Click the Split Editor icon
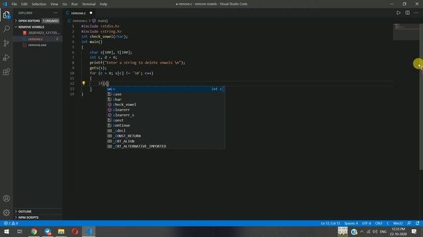The image size is (423, 237). 407,13
